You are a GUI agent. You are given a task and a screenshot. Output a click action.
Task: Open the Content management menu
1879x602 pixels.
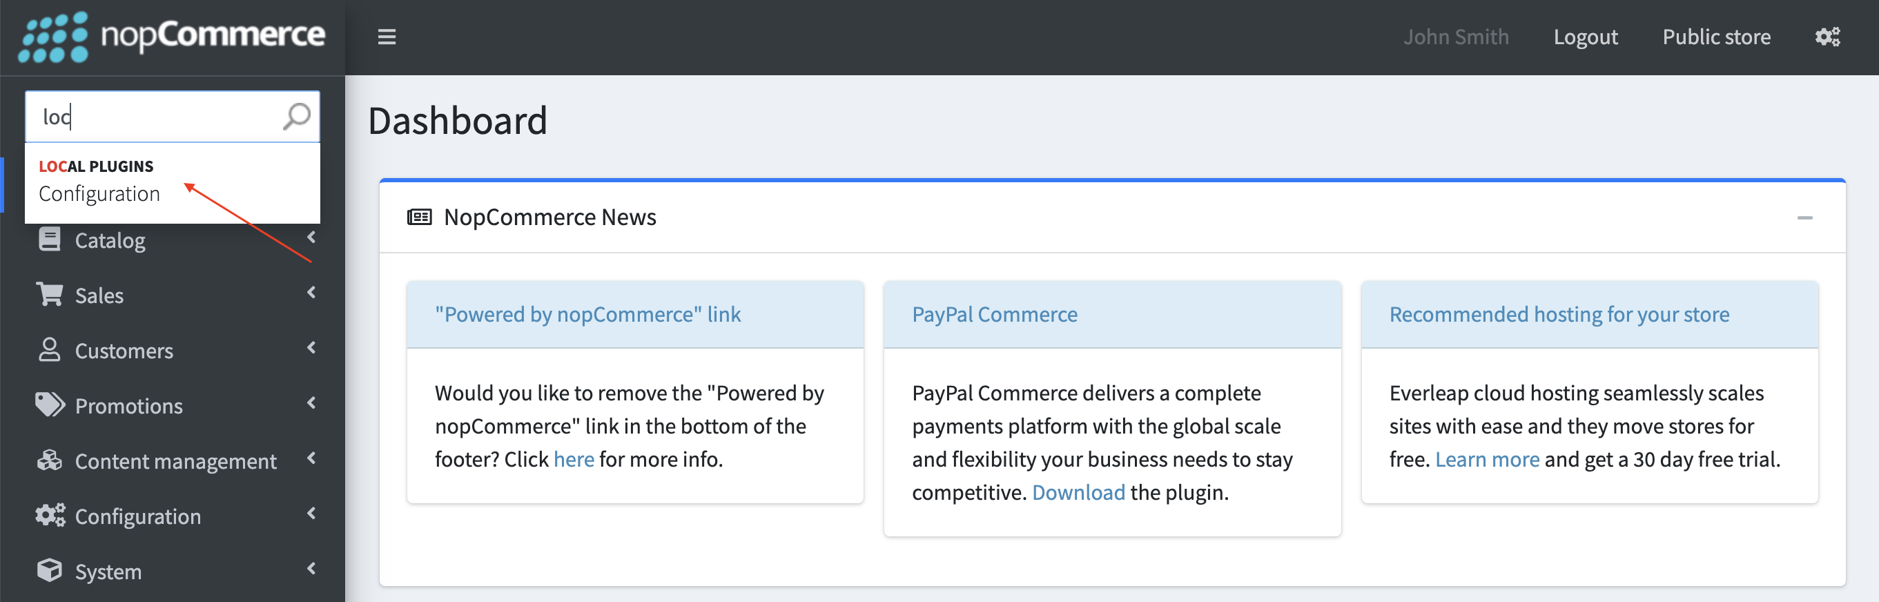click(x=172, y=460)
